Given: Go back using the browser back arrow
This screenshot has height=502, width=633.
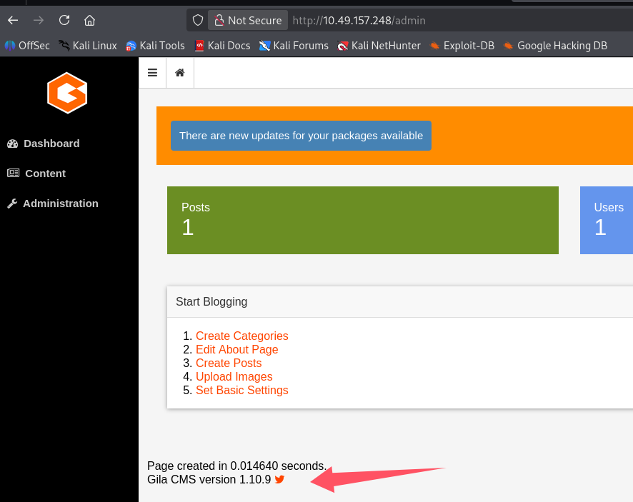Looking at the screenshot, I should [13, 20].
